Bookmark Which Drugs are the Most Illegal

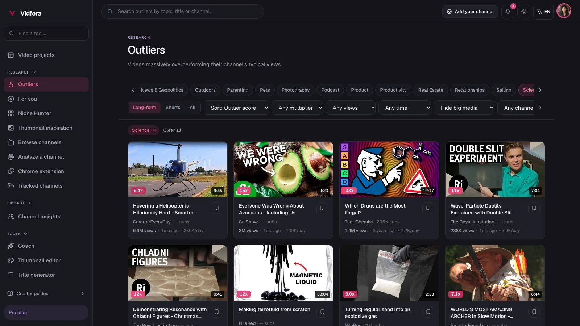coord(428,208)
